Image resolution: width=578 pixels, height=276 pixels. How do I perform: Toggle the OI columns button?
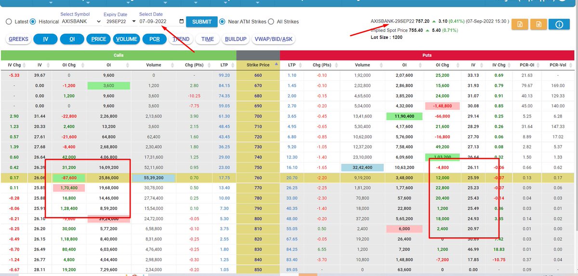[72, 39]
